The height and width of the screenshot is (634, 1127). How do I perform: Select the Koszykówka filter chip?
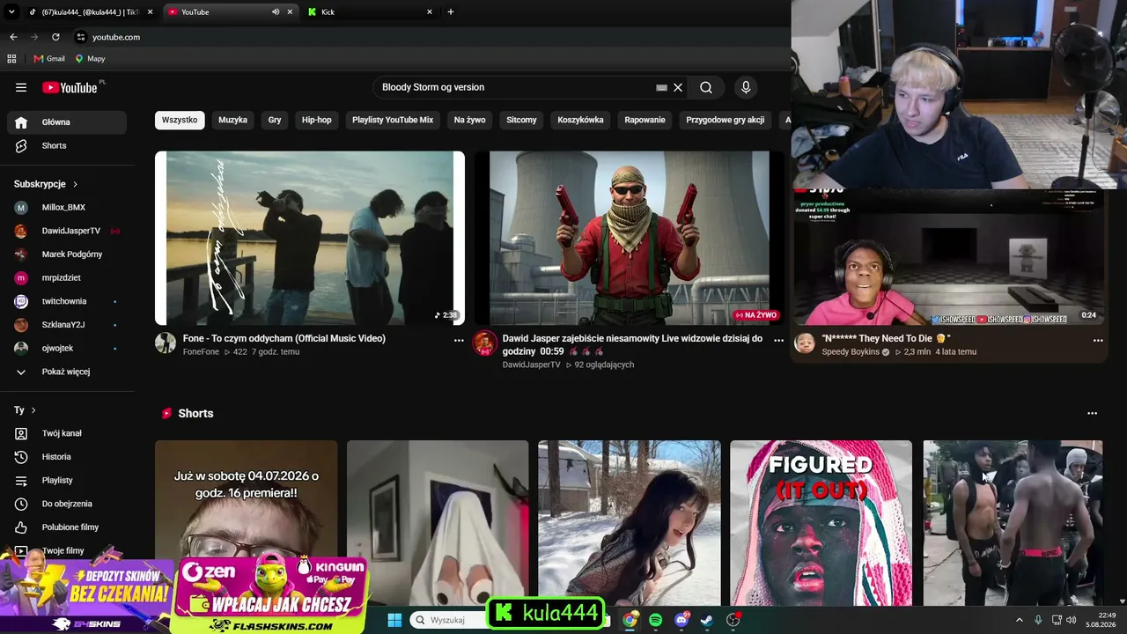(x=581, y=120)
